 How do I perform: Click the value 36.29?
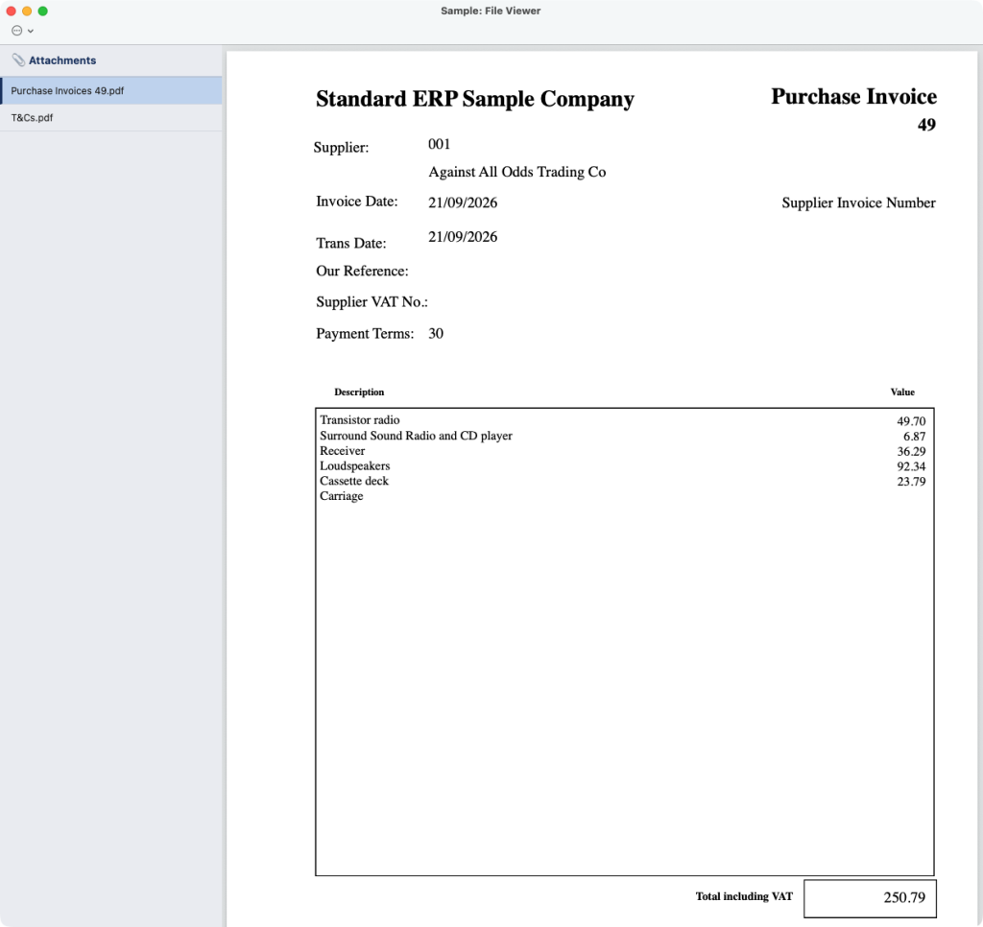pos(911,451)
